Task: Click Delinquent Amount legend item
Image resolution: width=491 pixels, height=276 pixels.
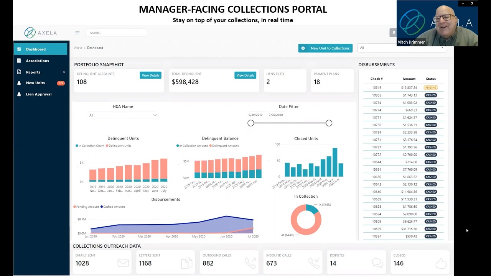Action: tap(224, 146)
